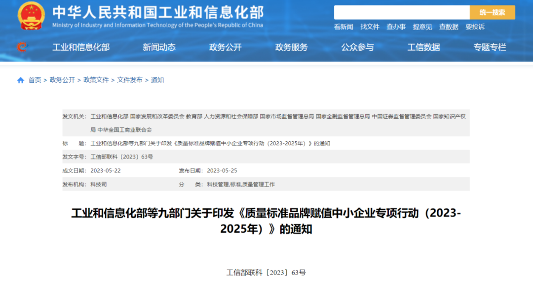This screenshot has width=533, height=283.
Task: Go to the 查办事 quick link
Action: coord(396,27)
